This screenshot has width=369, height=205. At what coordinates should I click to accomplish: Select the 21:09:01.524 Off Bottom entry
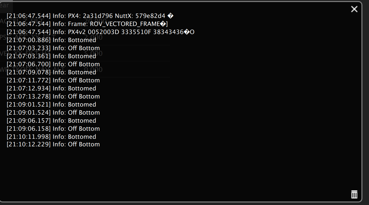53,113
